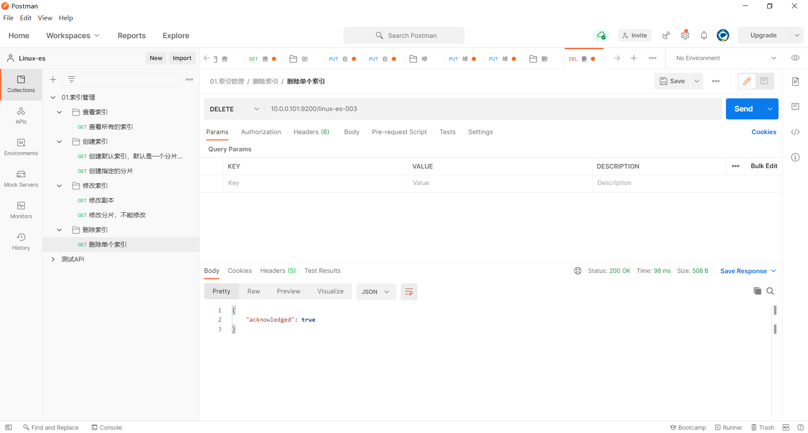Copy the response body to clipboard
Image resolution: width=808 pixels, height=433 pixels.
click(757, 291)
